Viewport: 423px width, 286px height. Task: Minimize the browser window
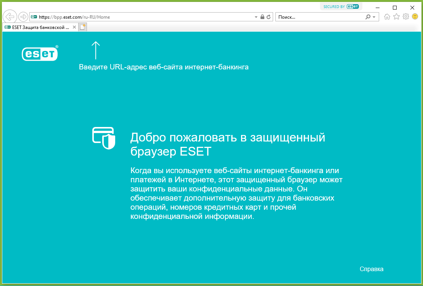click(377, 8)
